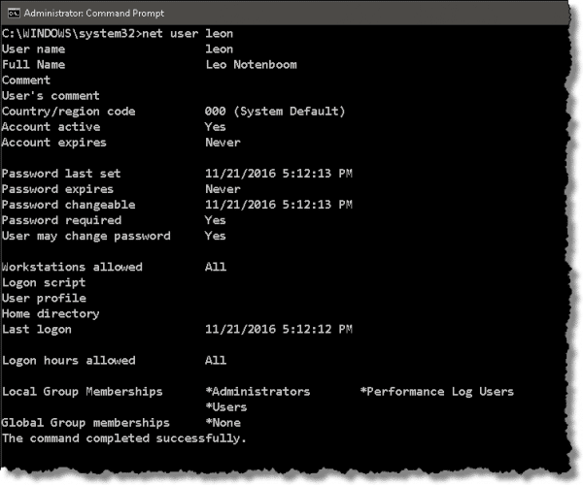Click the "Never" value for Account expires

click(223, 143)
